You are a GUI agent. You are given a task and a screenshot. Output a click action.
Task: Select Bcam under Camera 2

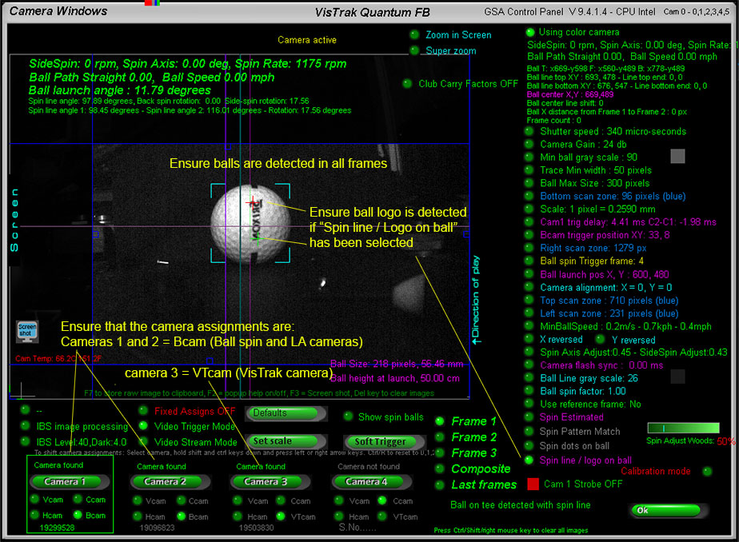click(x=181, y=517)
